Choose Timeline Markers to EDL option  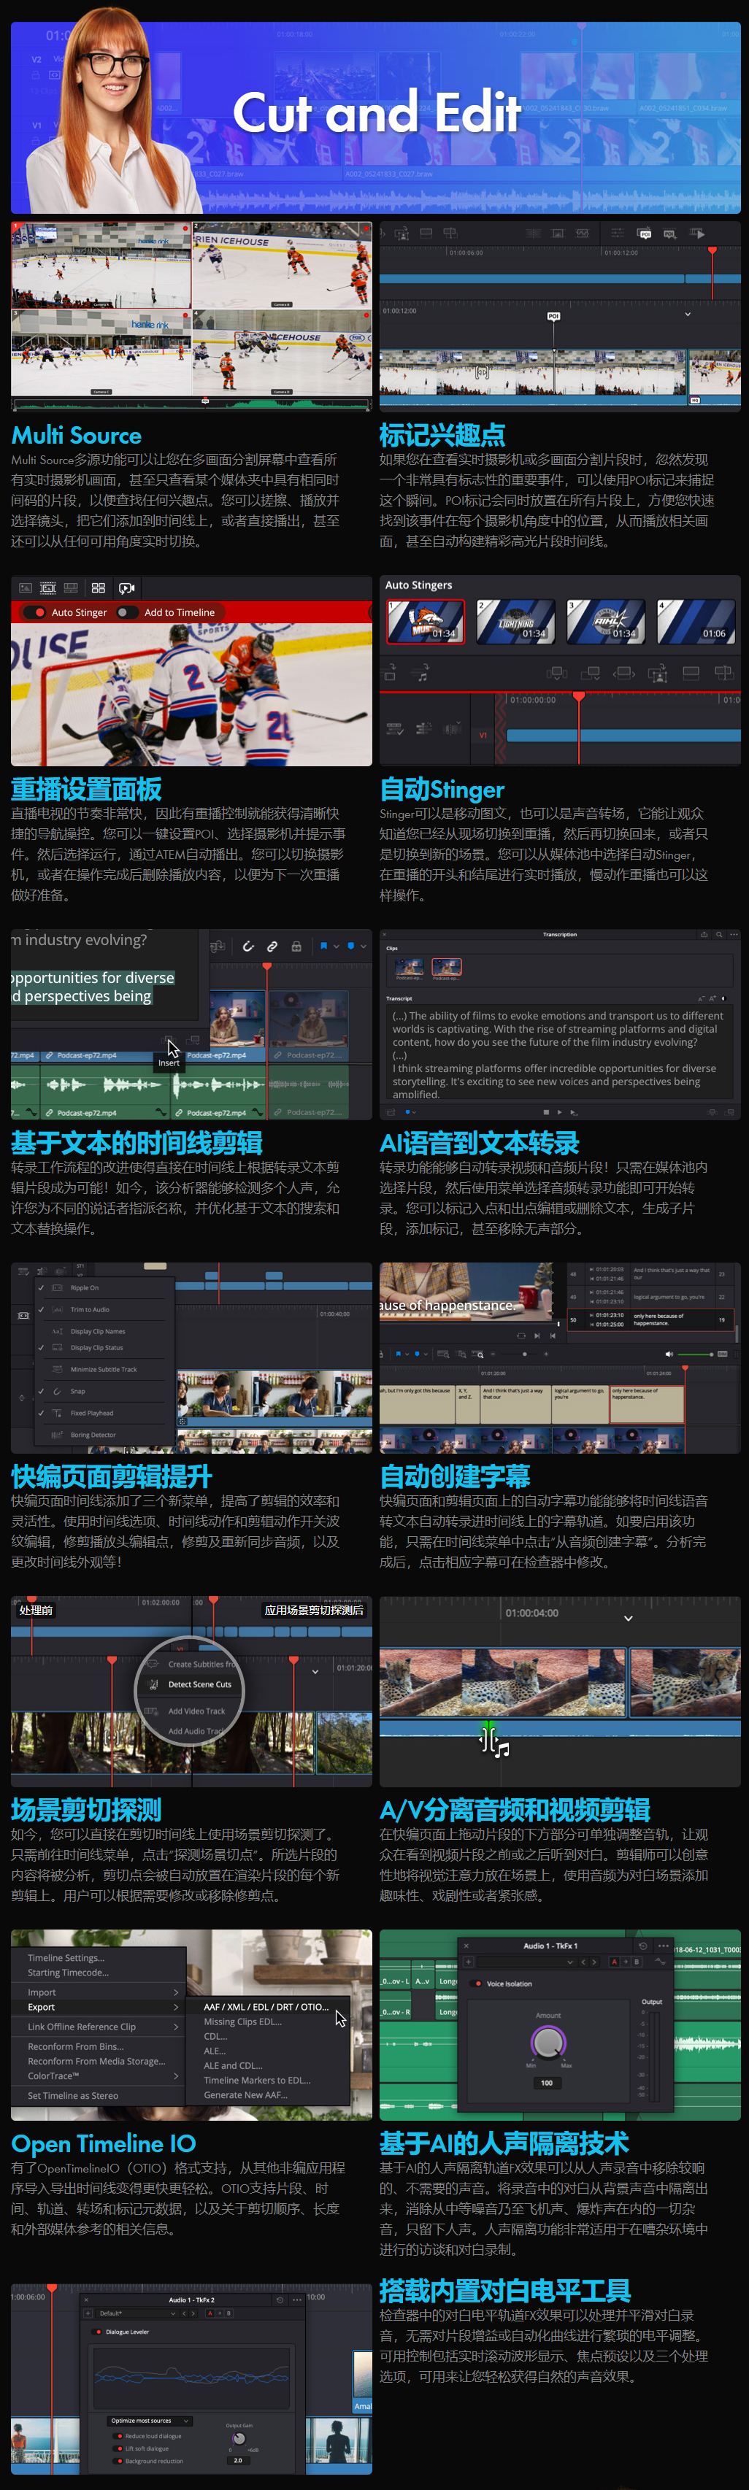[257, 2080]
